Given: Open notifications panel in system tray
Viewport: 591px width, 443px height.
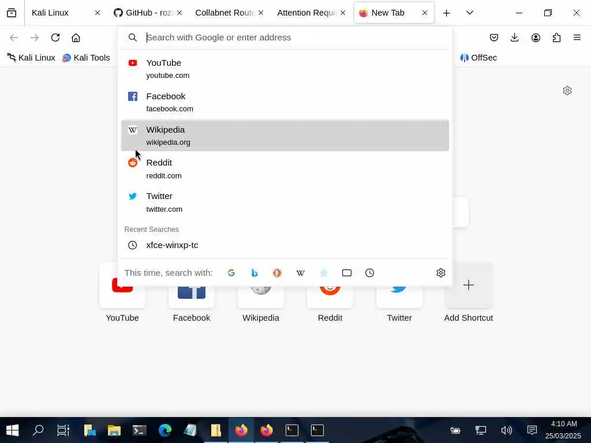Looking at the screenshot, I should [x=532, y=430].
